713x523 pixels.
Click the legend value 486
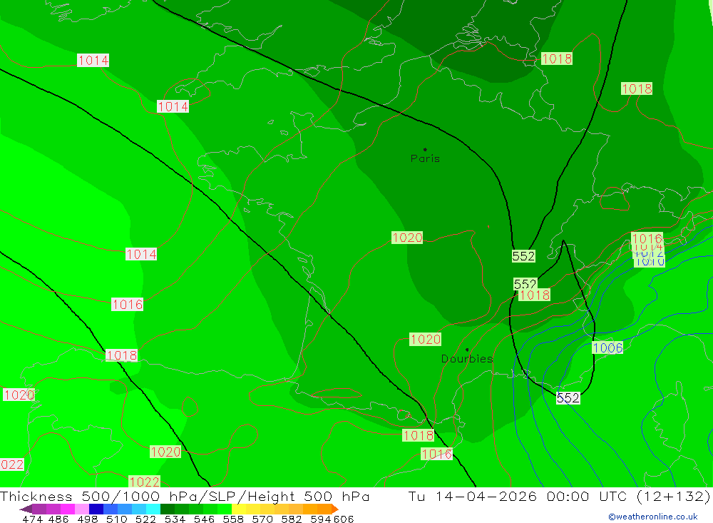pyautogui.click(x=58, y=519)
